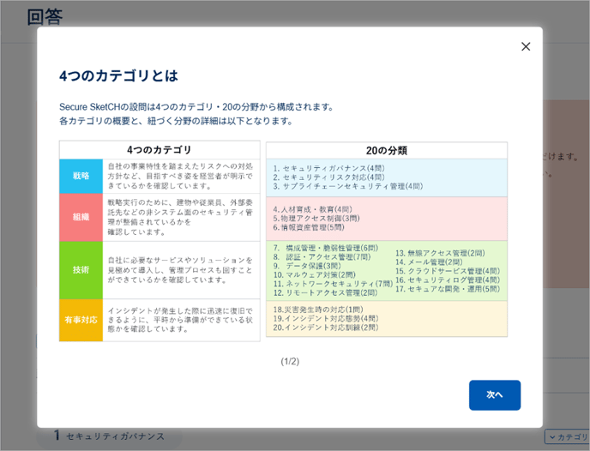The width and height of the screenshot is (590, 451).
Task: Click the (1/2) page indicator
Action: click(x=290, y=362)
